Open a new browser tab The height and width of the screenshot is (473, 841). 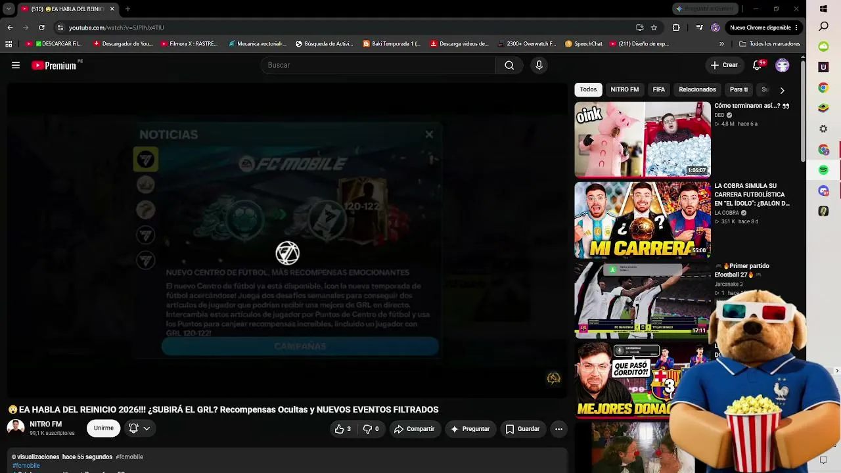[127, 9]
